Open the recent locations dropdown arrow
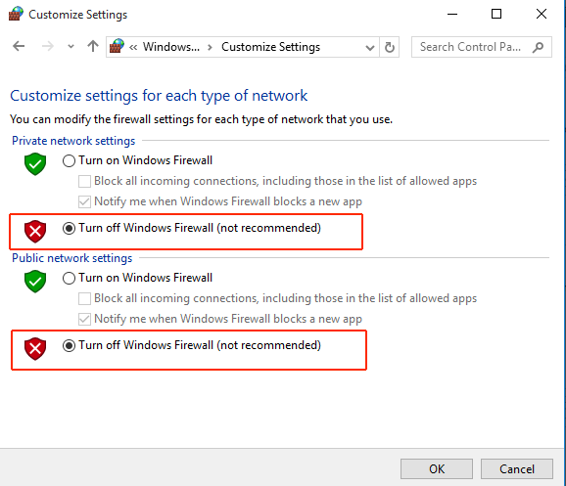 71,47
